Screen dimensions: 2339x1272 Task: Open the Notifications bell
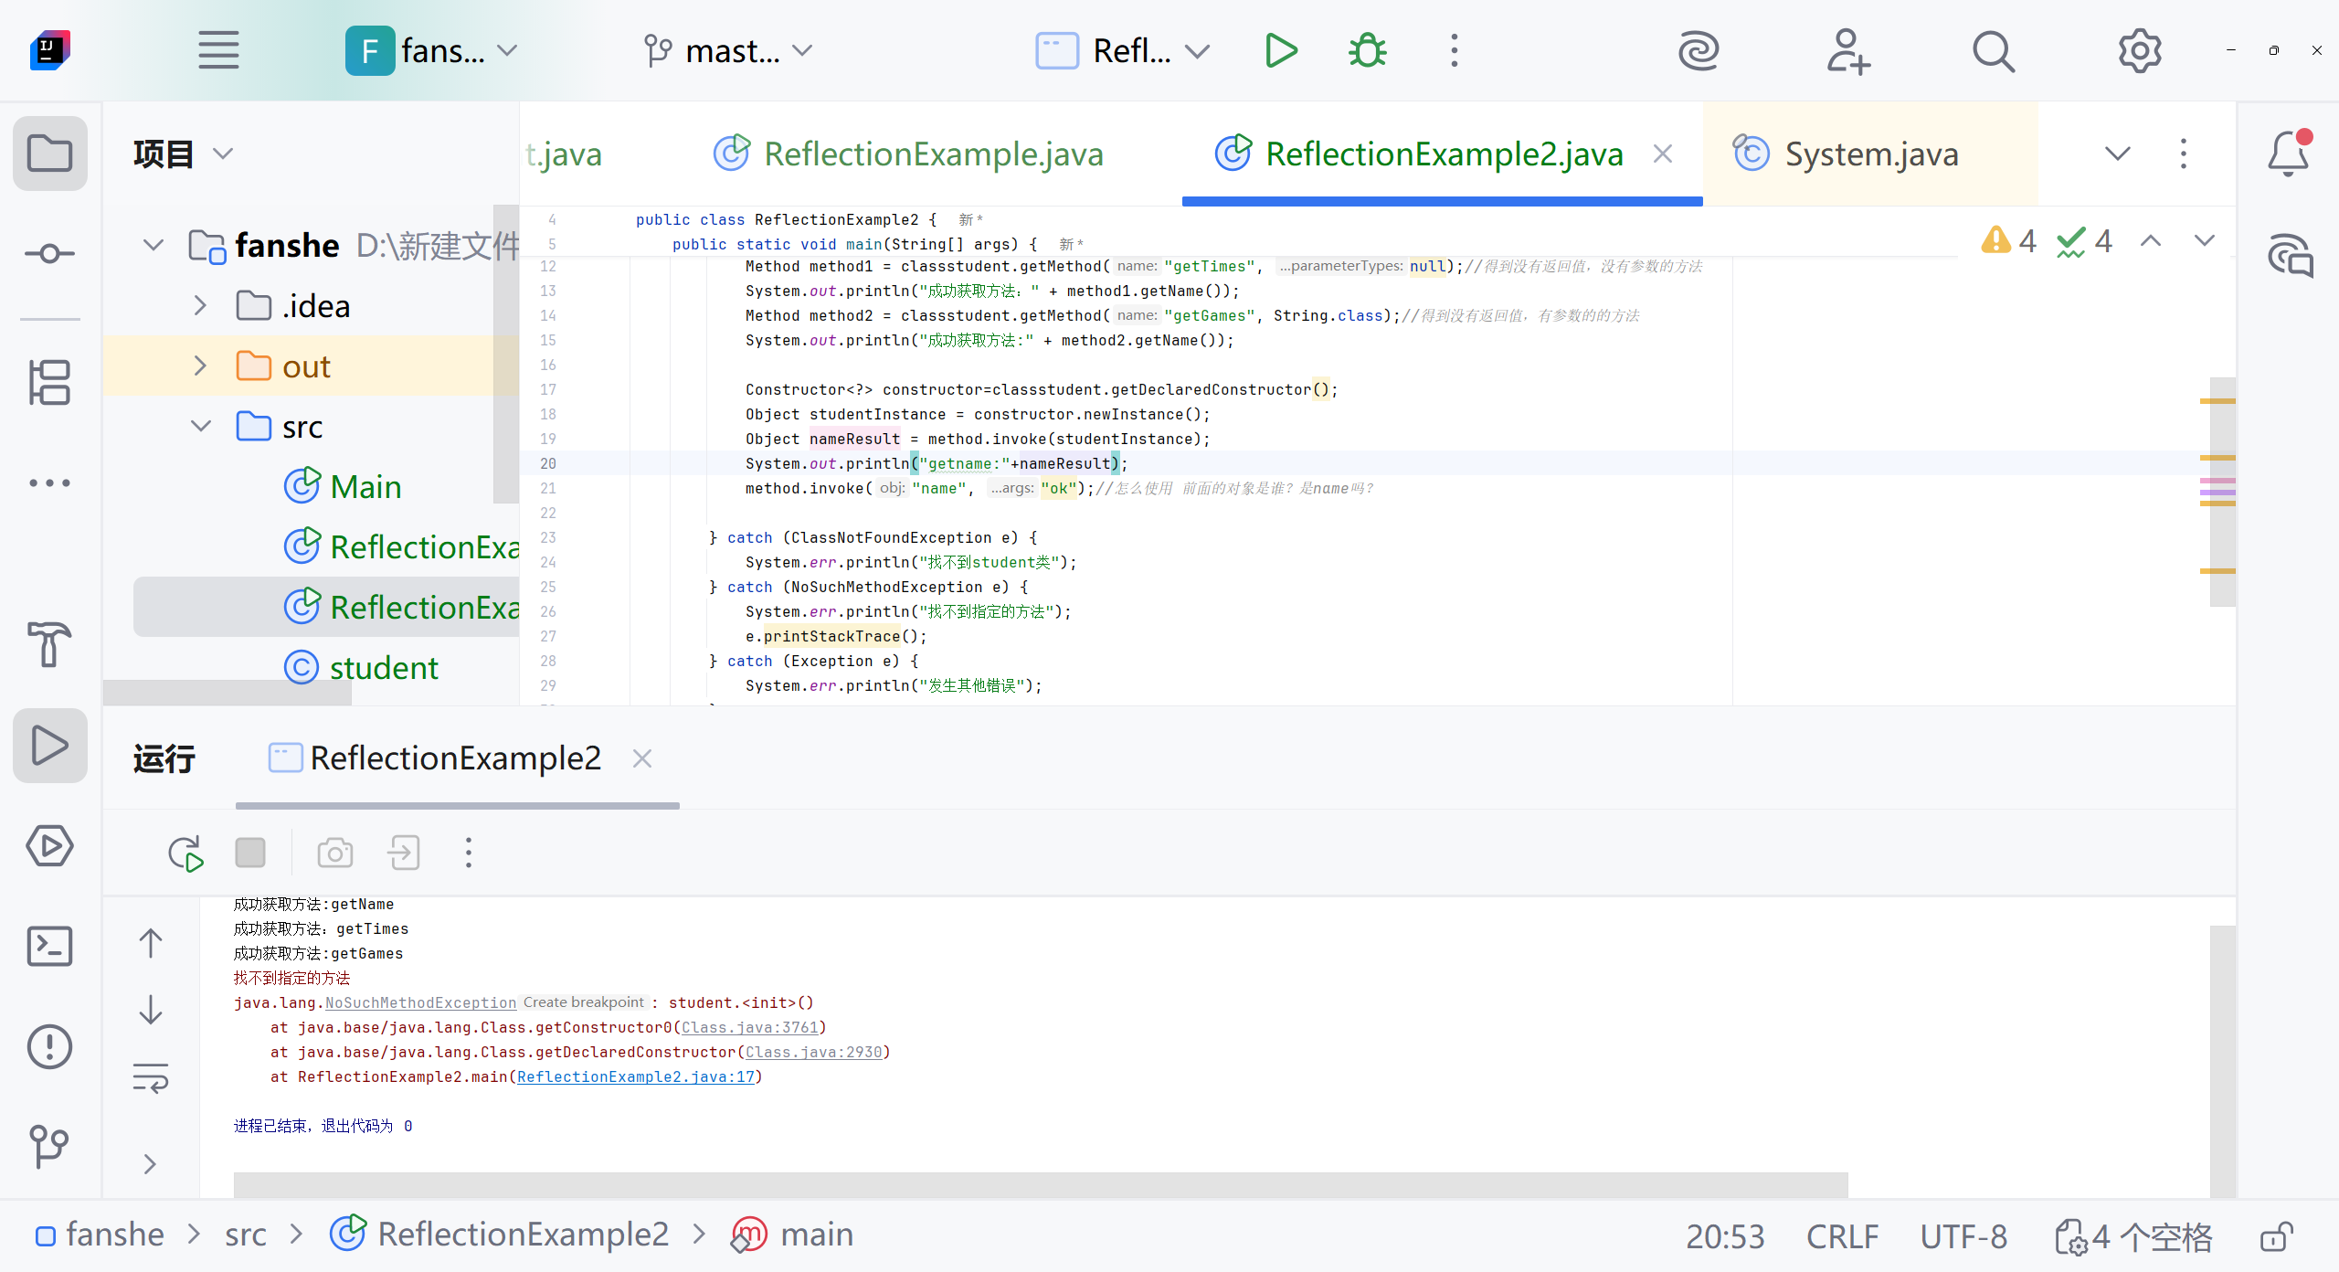(2288, 154)
